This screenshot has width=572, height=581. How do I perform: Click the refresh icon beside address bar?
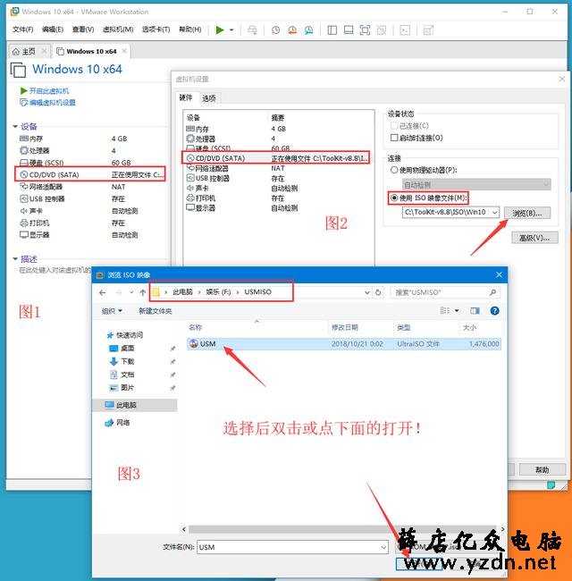point(378,292)
